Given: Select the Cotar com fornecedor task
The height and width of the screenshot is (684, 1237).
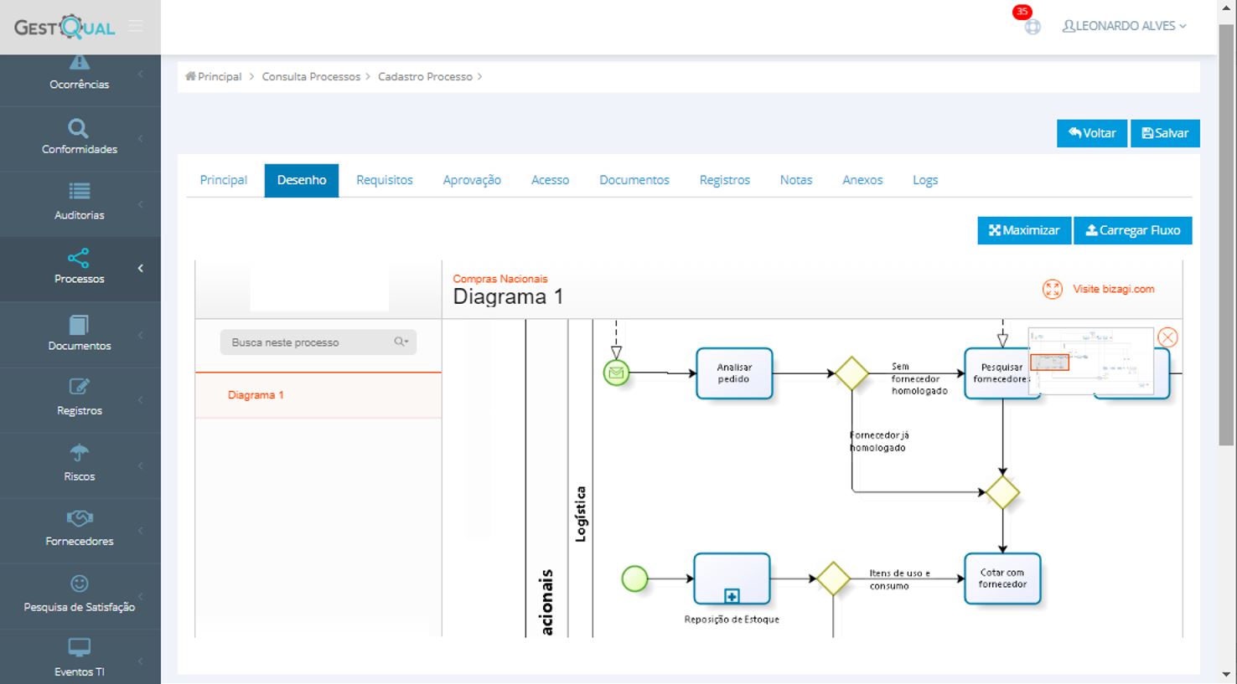Looking at the screenshot, I should tap(1002, 579).
